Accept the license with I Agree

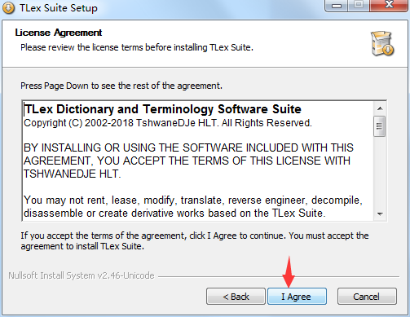tap(297, 297)
